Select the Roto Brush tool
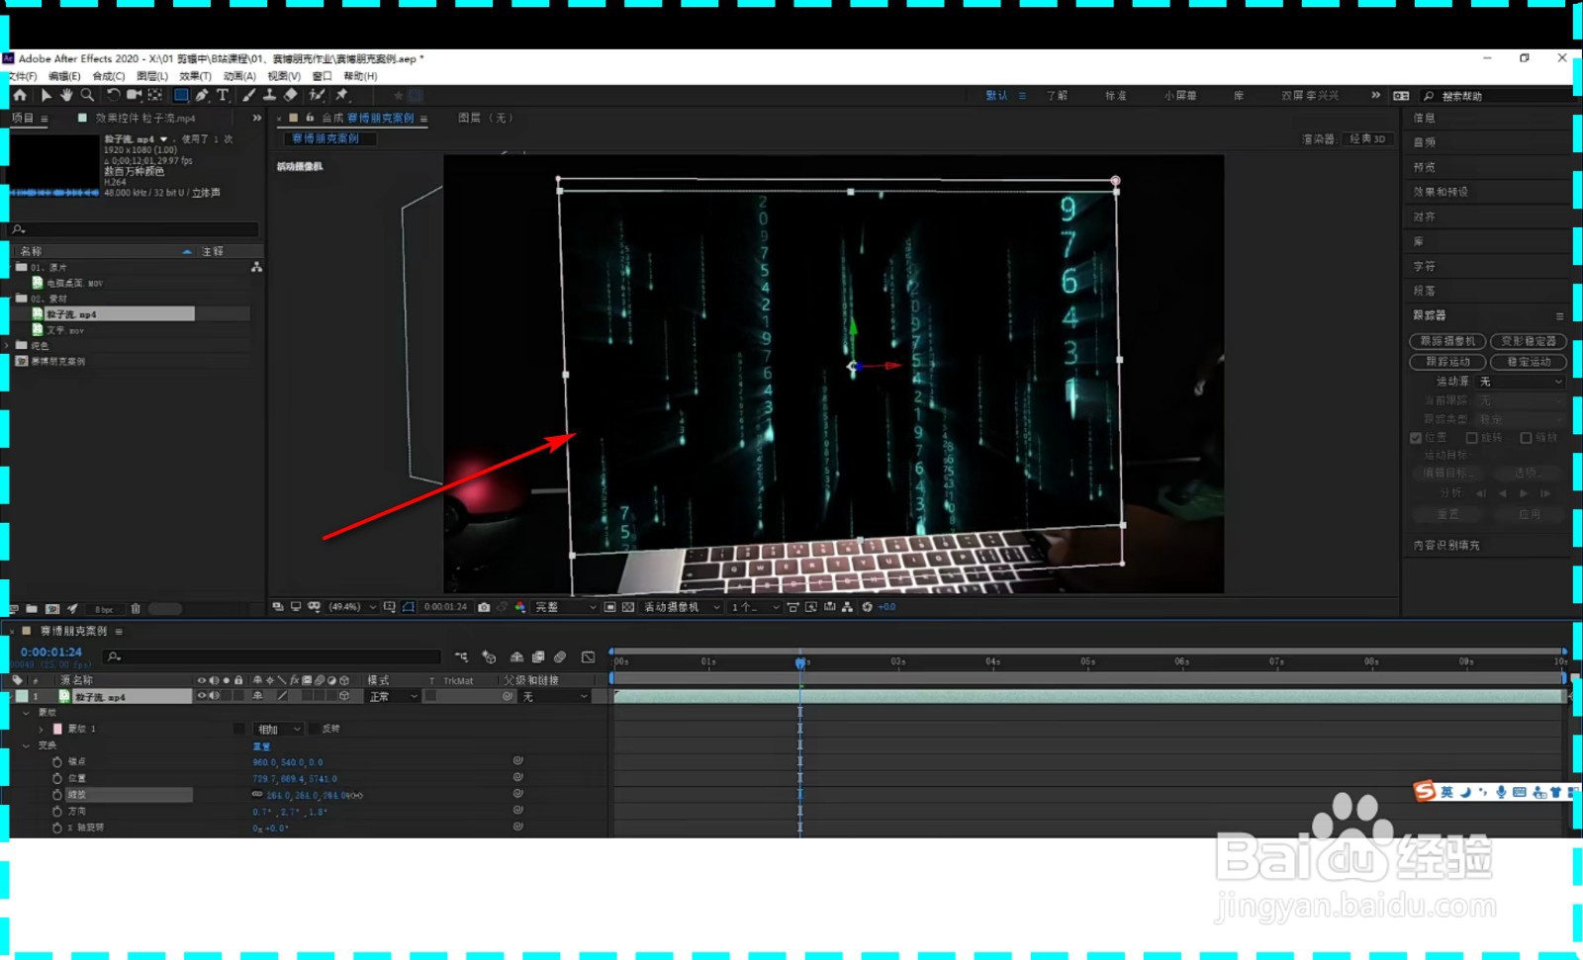This screenshot has height=960, width=1583. coord(317,95)
